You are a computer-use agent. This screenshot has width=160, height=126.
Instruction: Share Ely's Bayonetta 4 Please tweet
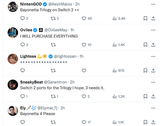(x=153, y=122)
